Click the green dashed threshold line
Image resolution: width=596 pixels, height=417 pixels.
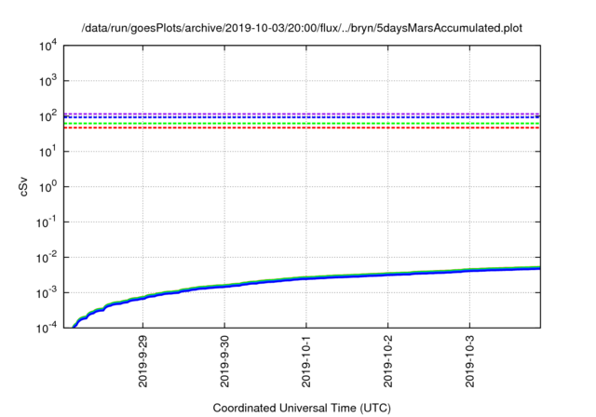click(x=302, y=124)
